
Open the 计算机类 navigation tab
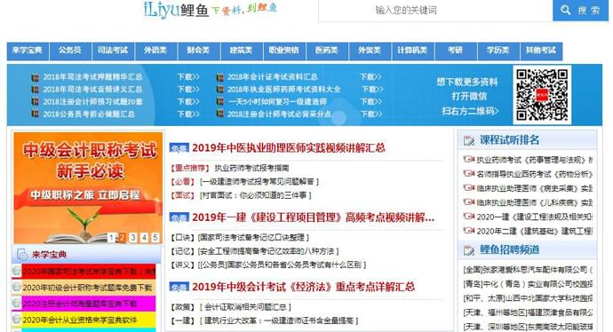click(412, 51)
